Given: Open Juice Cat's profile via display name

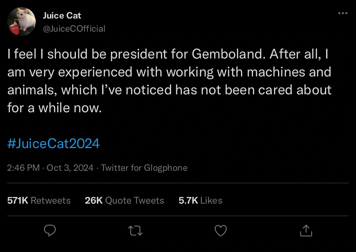Looking at the screenshot, I should pyautogui.click(x=62, y=15).
